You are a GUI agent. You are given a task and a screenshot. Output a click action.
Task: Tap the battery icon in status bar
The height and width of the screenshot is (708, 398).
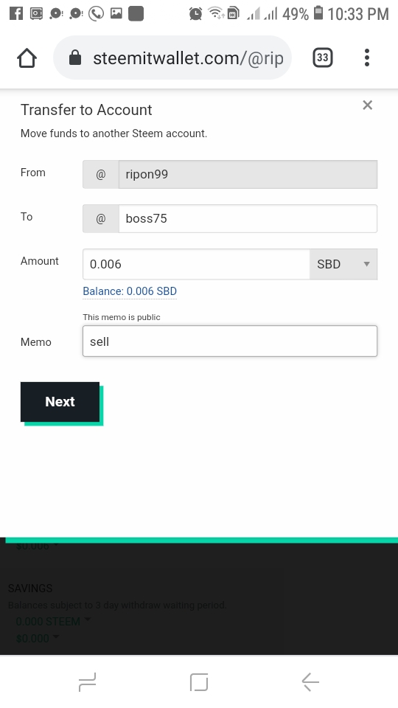coord(318,13)
